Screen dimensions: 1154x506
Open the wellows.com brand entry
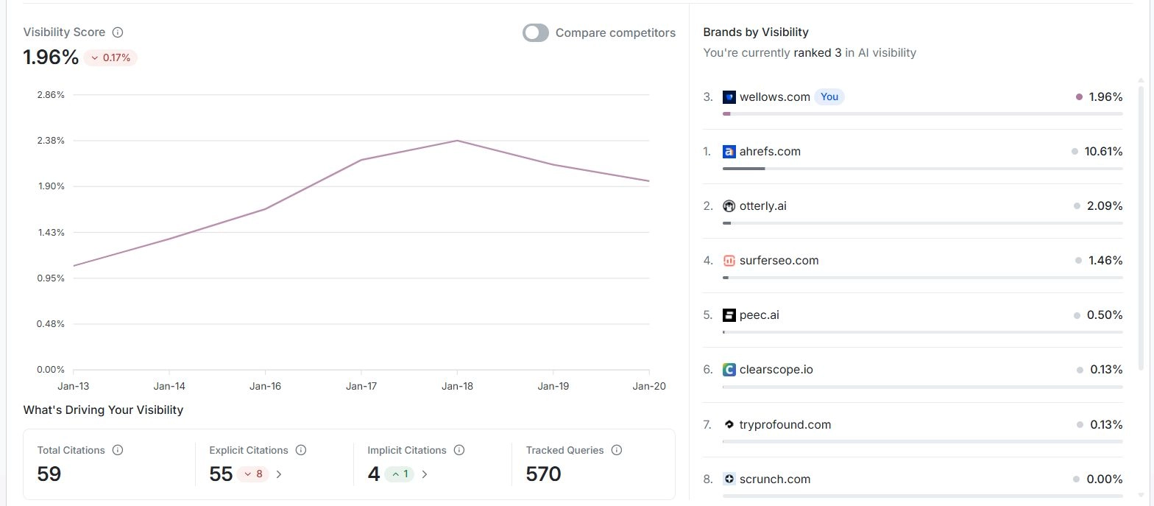(x=774, y=97)
